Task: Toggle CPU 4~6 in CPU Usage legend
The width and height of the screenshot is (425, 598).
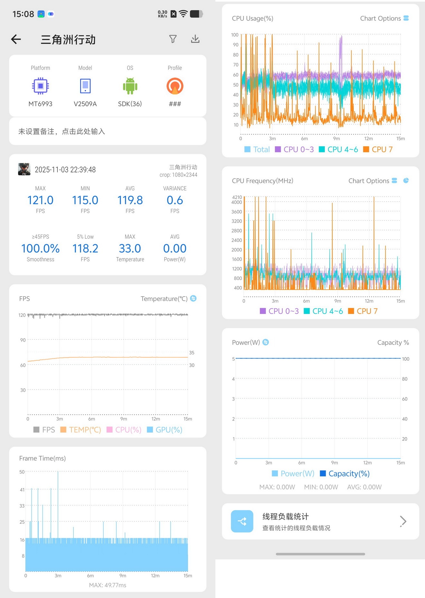Action: (x=338, y=149)
